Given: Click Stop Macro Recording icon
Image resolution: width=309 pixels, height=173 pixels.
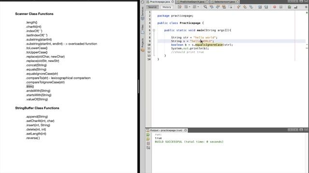Looking at the screenshot, I should pyautogui.click(x=281, y=7).
